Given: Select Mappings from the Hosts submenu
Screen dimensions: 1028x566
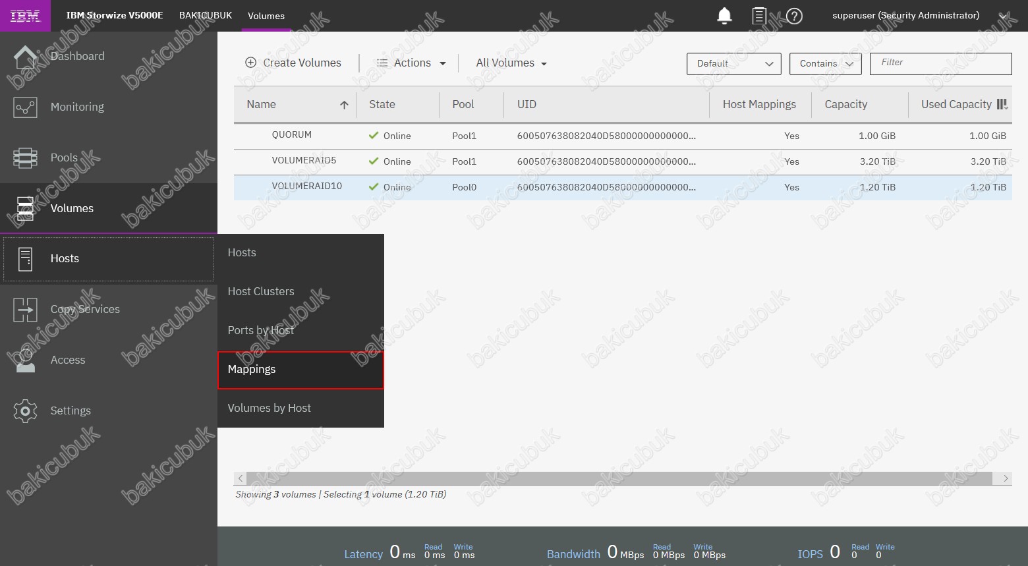Looking at the screenshot, I should pyautogui.click(x=300, y=370).
